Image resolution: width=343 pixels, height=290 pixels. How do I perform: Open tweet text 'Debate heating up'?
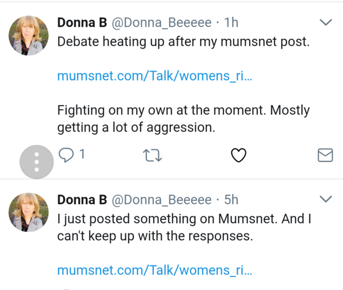[x=183, y=42]
